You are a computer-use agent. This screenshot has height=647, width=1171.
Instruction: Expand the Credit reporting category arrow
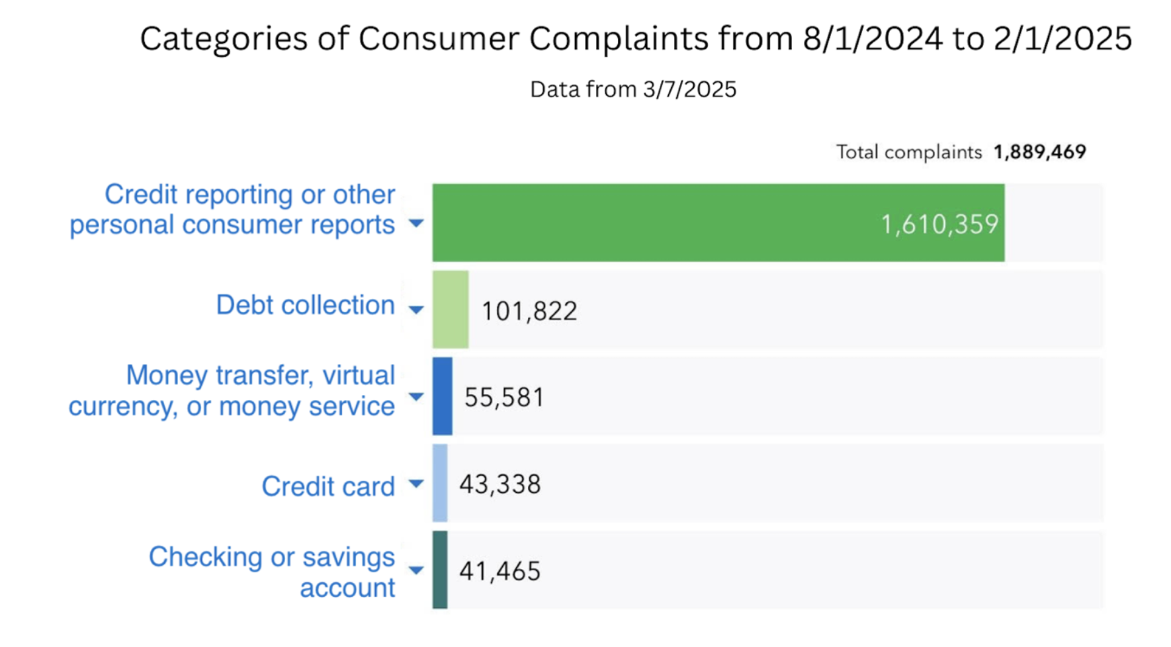click(416, 224)
